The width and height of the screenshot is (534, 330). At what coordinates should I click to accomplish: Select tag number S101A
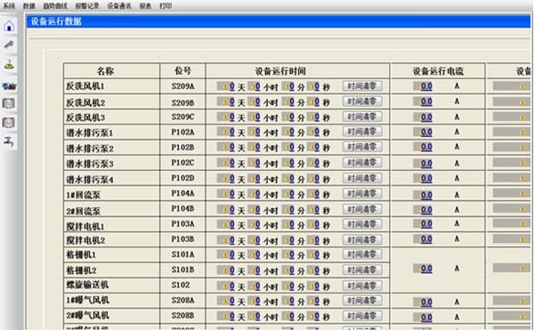coord(182,254)
